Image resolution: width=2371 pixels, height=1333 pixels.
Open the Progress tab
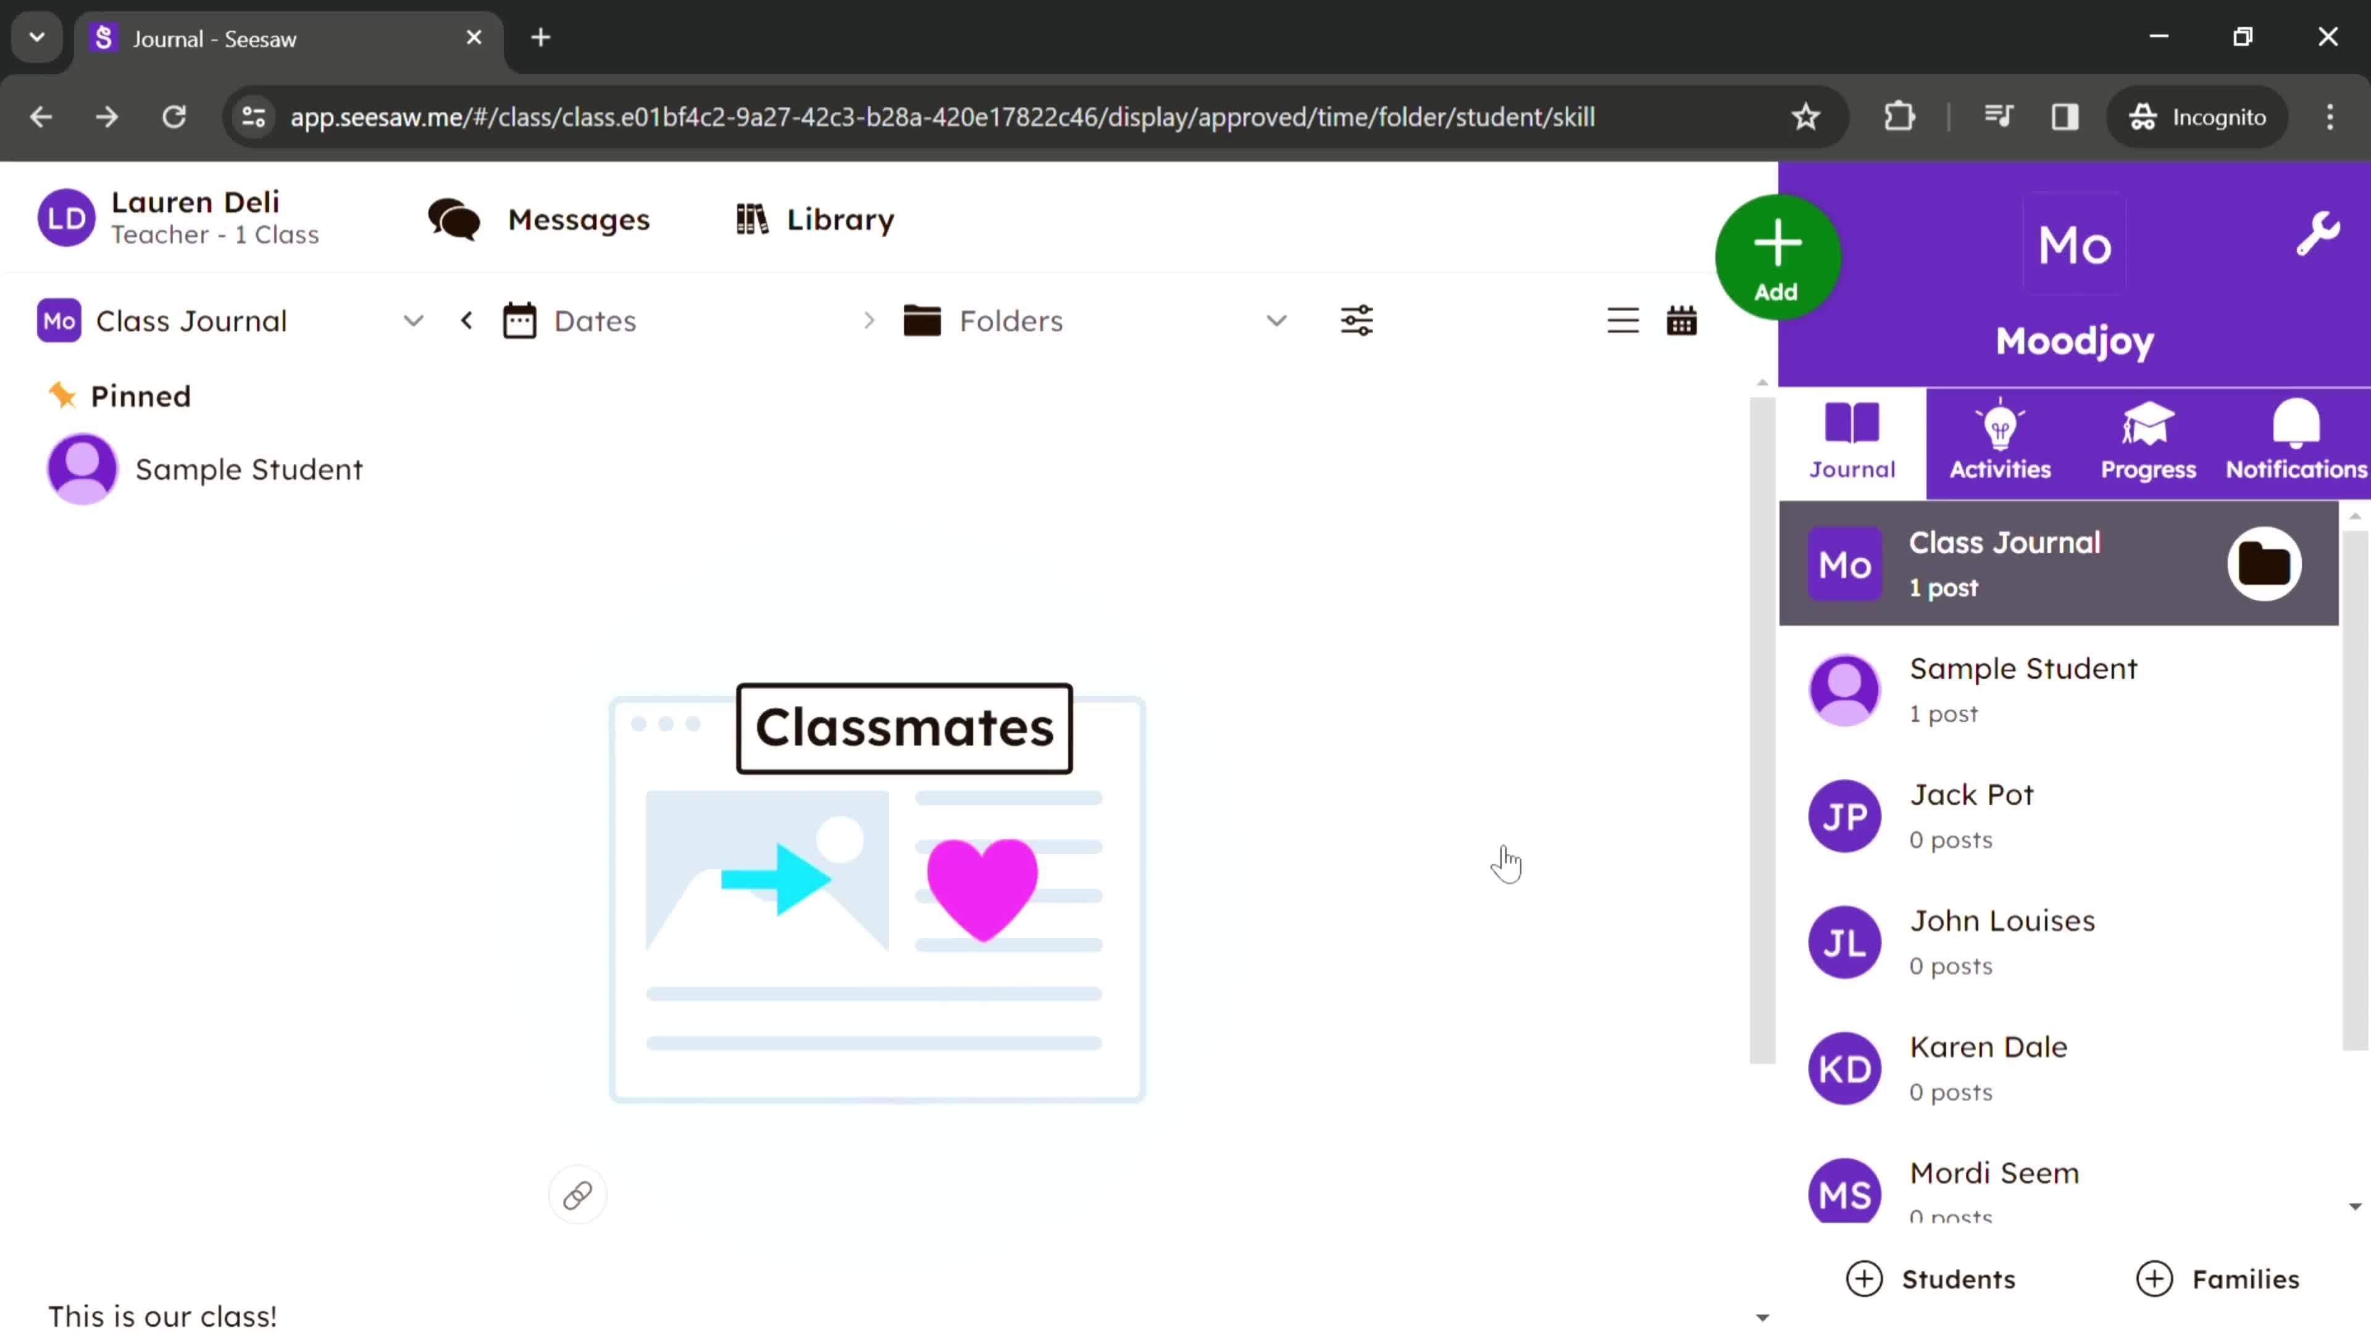(x=2148, y=439)
